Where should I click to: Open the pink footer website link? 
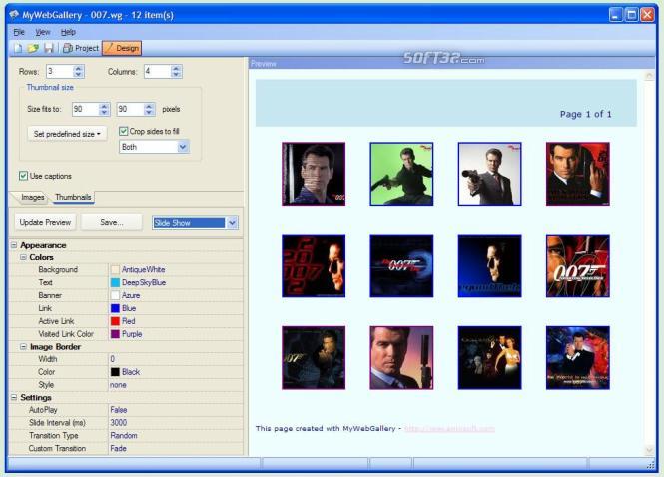[x=449, y=429]
